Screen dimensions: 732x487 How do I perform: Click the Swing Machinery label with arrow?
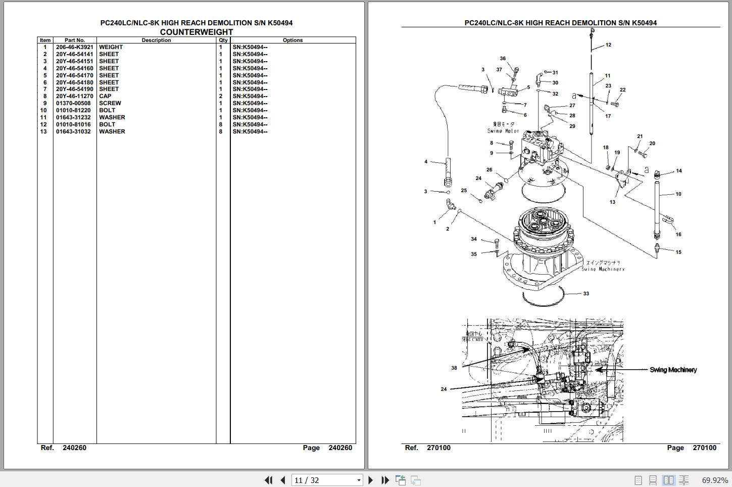click(673, 370)
